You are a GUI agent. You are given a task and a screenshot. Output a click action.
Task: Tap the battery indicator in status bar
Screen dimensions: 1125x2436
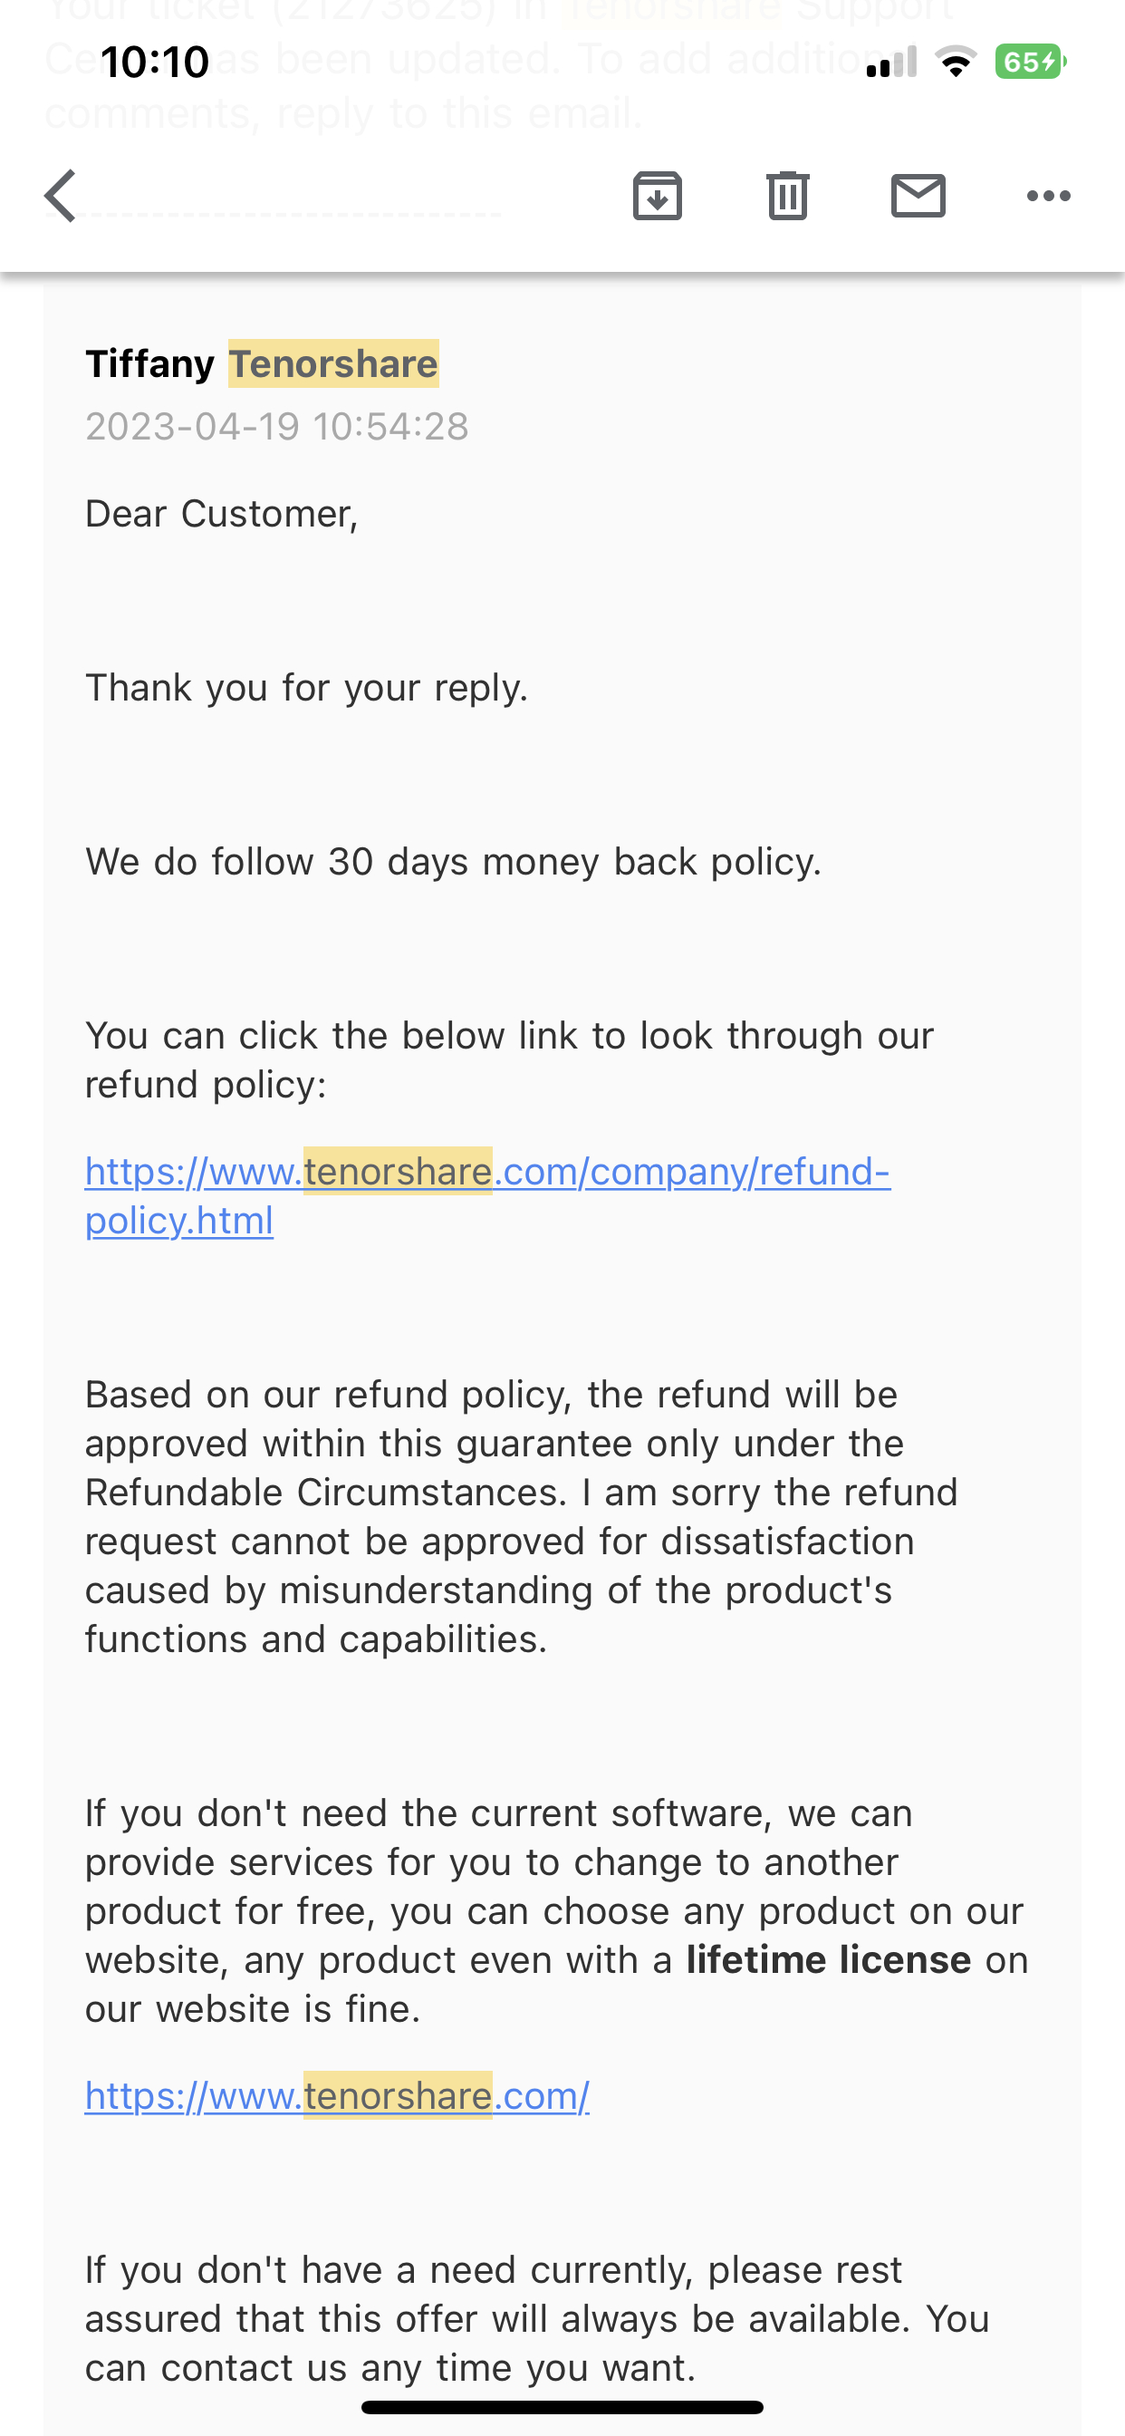point(1030,63)
